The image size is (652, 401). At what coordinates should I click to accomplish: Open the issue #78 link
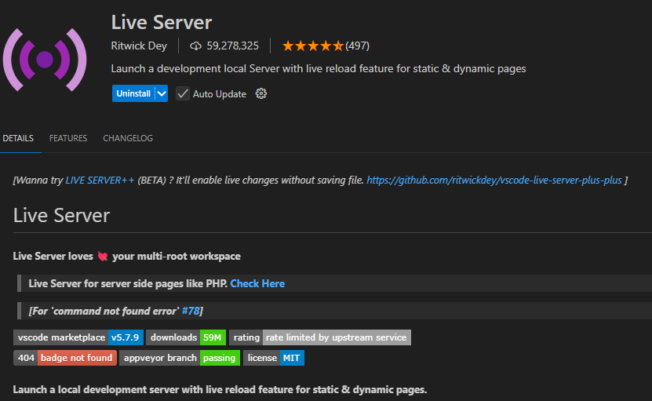click(x=190, y=311)
